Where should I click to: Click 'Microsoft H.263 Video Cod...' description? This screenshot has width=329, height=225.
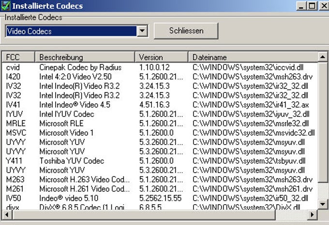pyautogui.click(x=84, y=179)
